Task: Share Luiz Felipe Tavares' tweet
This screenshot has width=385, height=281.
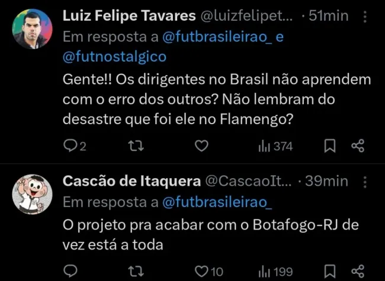Action: pyautogui.click(x=358, y=146)
